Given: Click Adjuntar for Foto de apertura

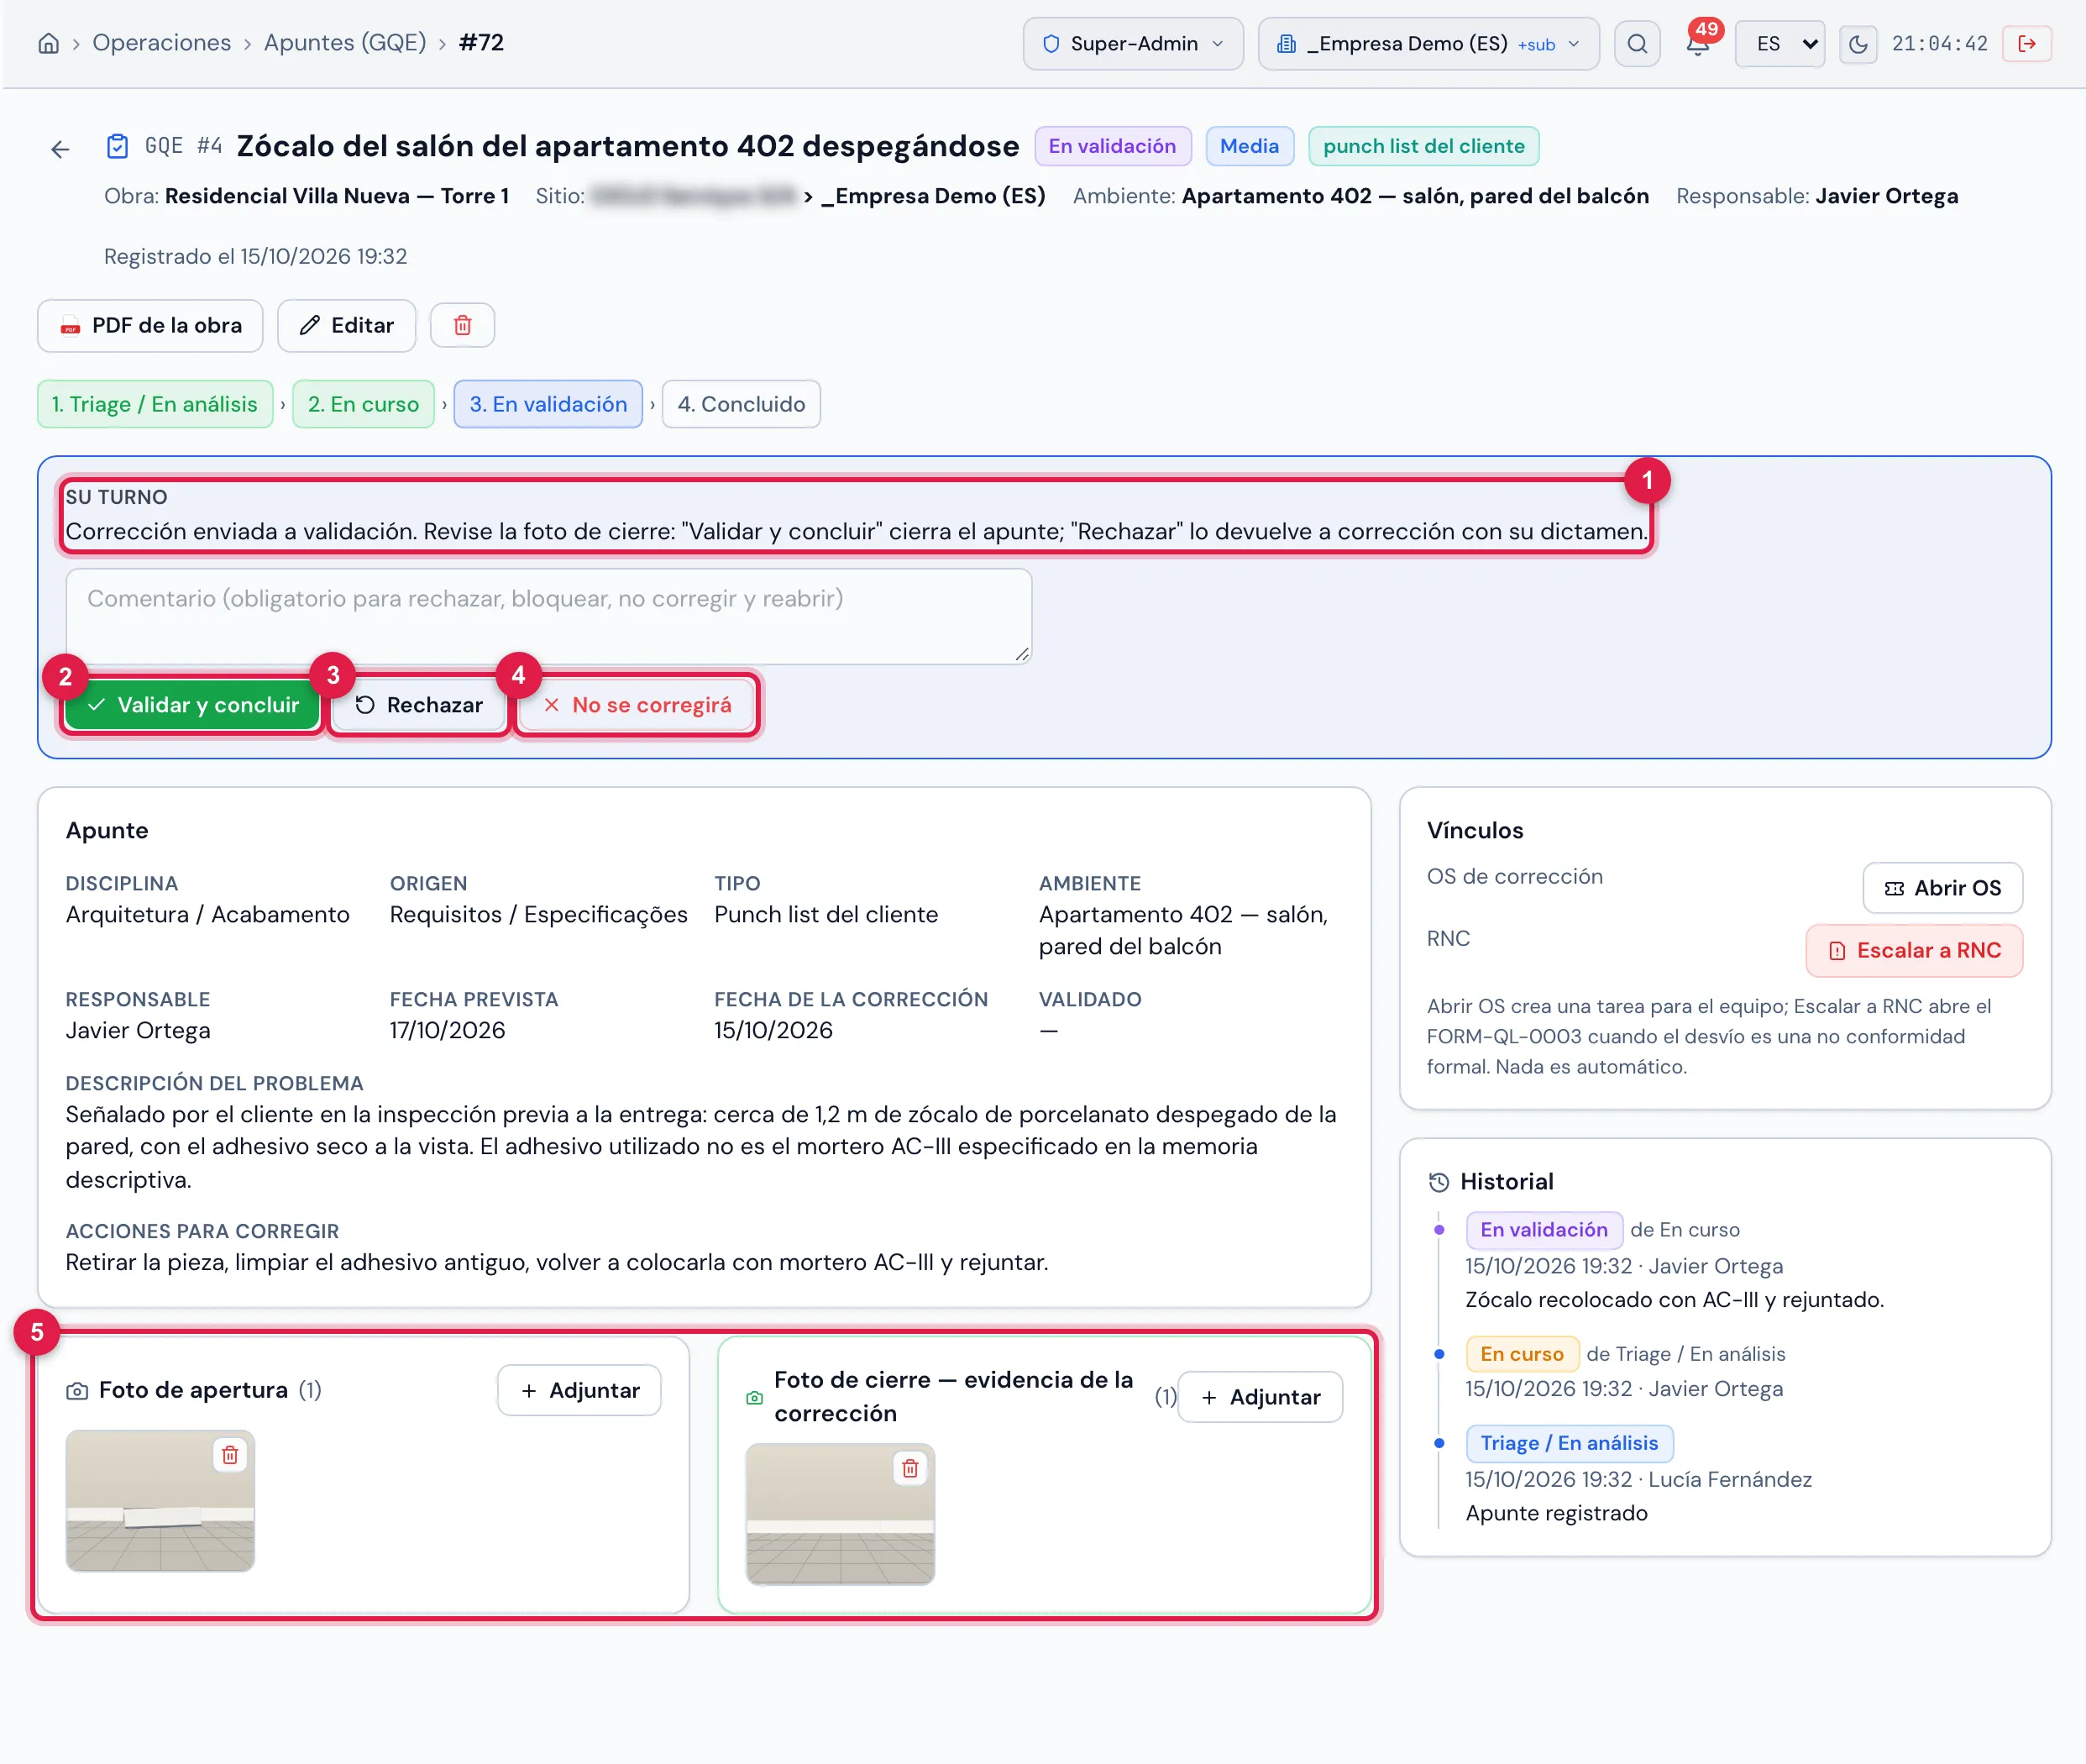Looking at the screenshot, I should click(579, 1390).
